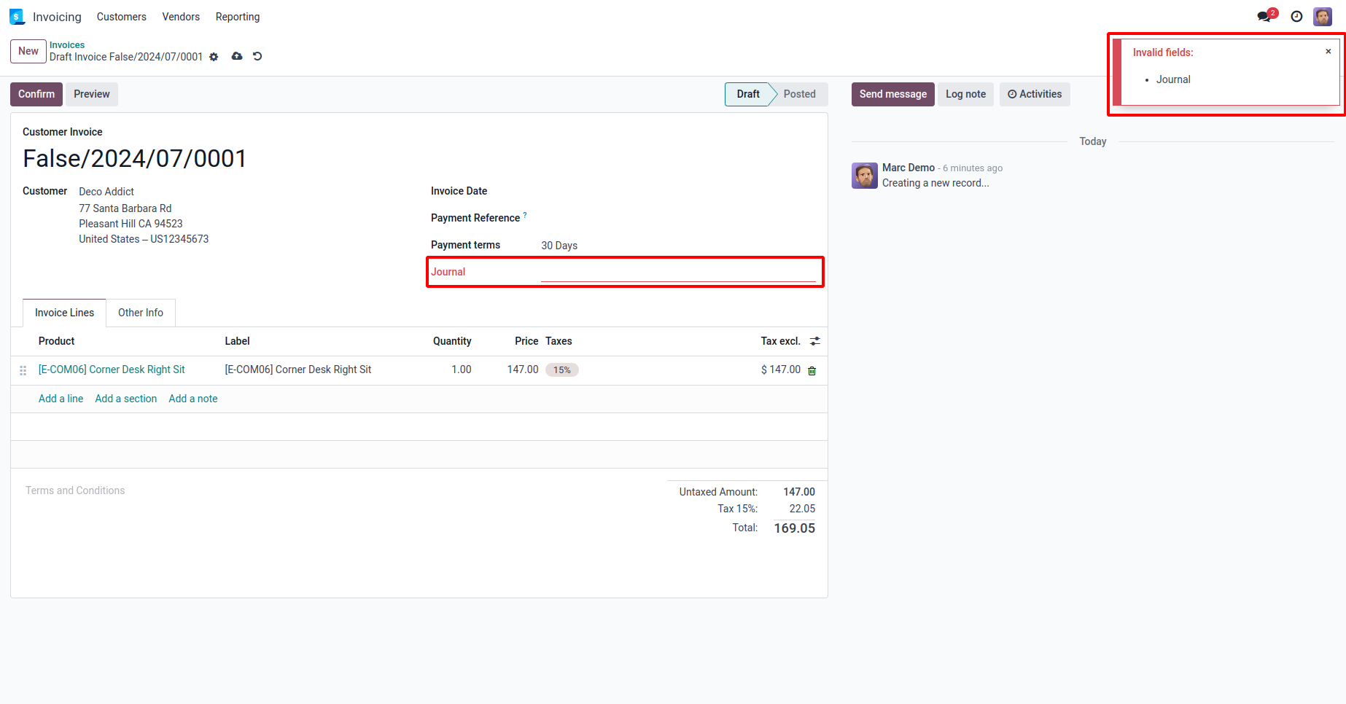The image size is (1346, 704).
Task: Open the conversations chat bubble icon
Action: click(x=1264, y=17)
